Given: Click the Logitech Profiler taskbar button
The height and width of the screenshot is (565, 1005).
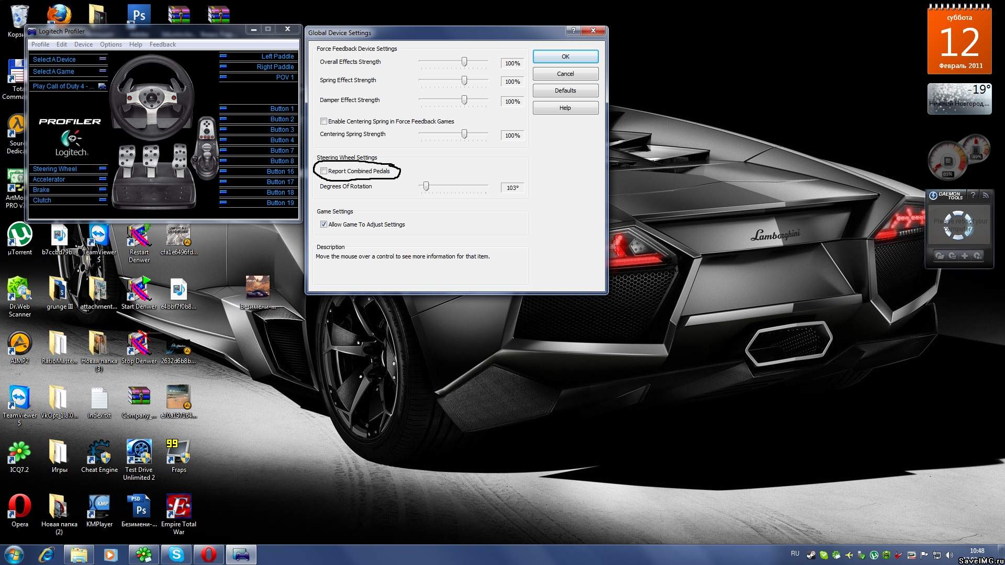Looking at the screenshot, I should [241, 554].
